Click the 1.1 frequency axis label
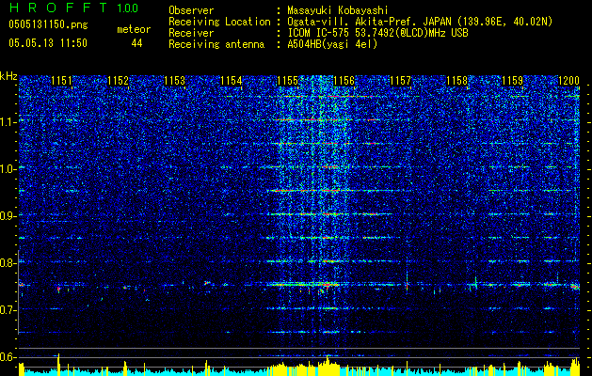This screenshot has width=592, height=376. [8, 122]
